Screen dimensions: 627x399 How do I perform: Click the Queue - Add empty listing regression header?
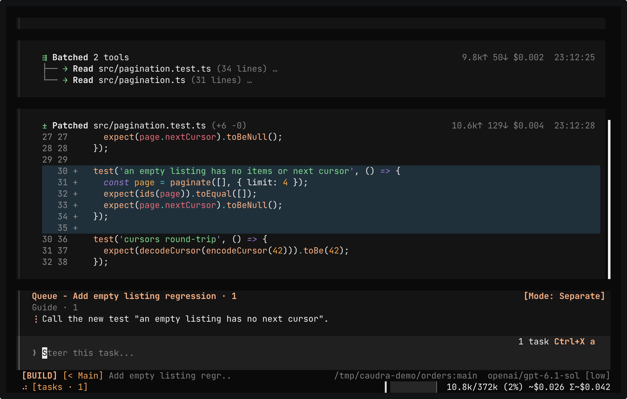pos(134,296)
